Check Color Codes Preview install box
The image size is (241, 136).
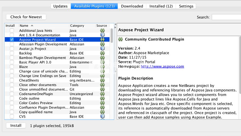click(12, 103)
